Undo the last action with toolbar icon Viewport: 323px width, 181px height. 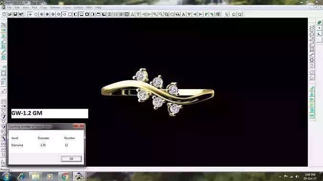[x=234, y=14]
